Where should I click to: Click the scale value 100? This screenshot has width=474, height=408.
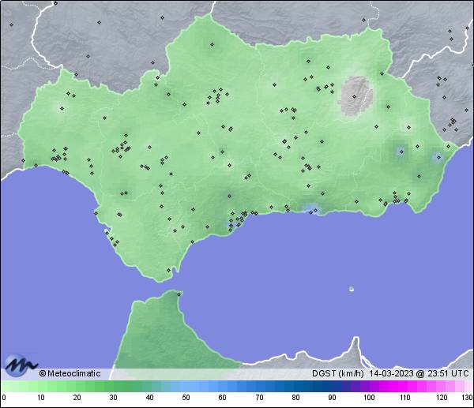pos(369,397)
